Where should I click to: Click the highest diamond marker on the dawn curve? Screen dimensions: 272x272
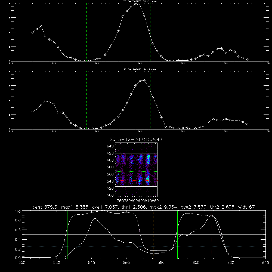point(136,4)
